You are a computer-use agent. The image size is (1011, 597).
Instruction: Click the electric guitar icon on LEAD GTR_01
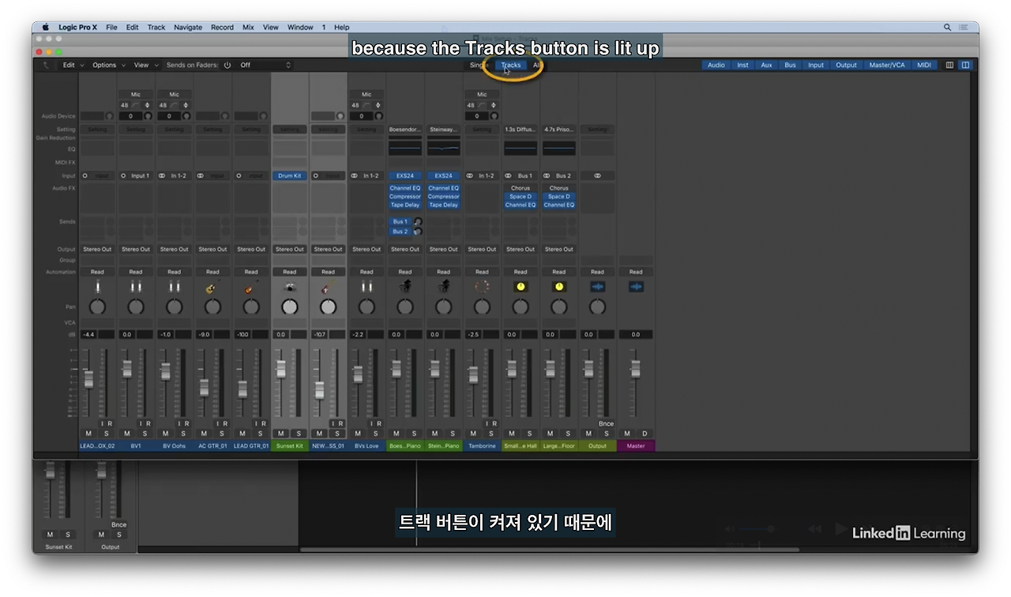coord(251,287)
